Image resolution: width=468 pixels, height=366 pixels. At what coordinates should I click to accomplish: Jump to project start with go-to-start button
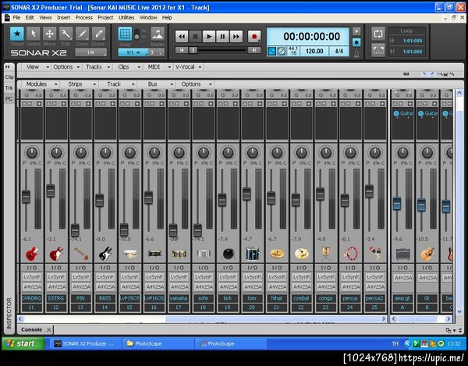click(x=182, y=50)
